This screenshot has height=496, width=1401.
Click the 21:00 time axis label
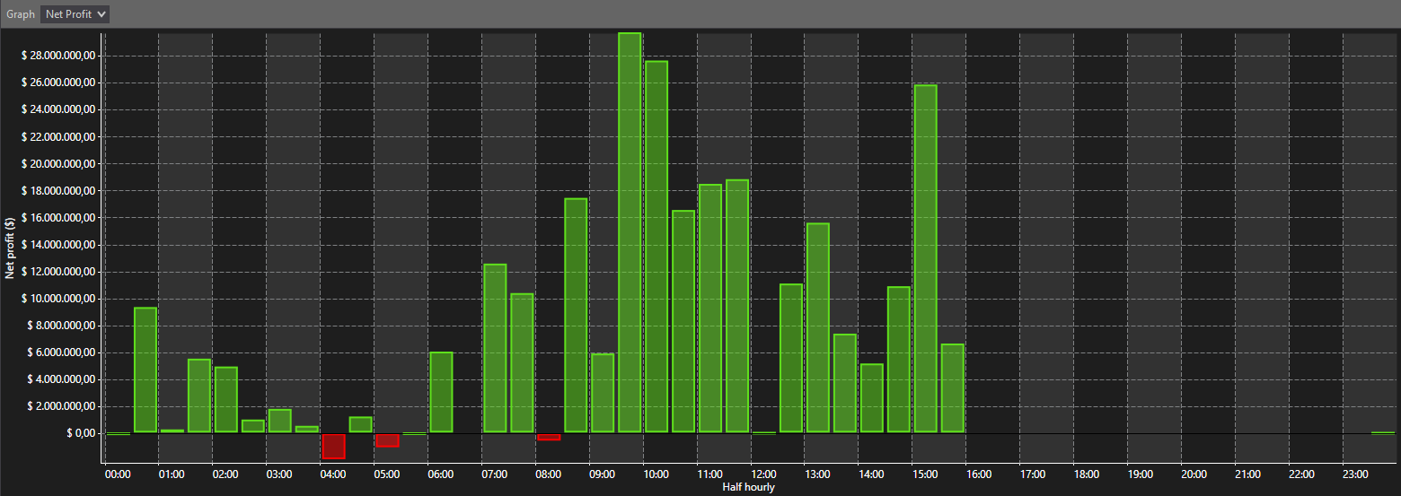[x=1248, y=474]
